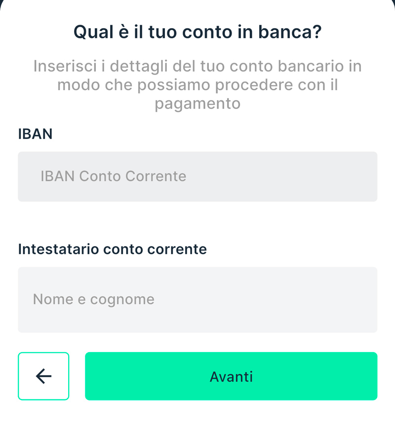
Task: Click the IBAN label above the field
Action: tap(35, 134)
